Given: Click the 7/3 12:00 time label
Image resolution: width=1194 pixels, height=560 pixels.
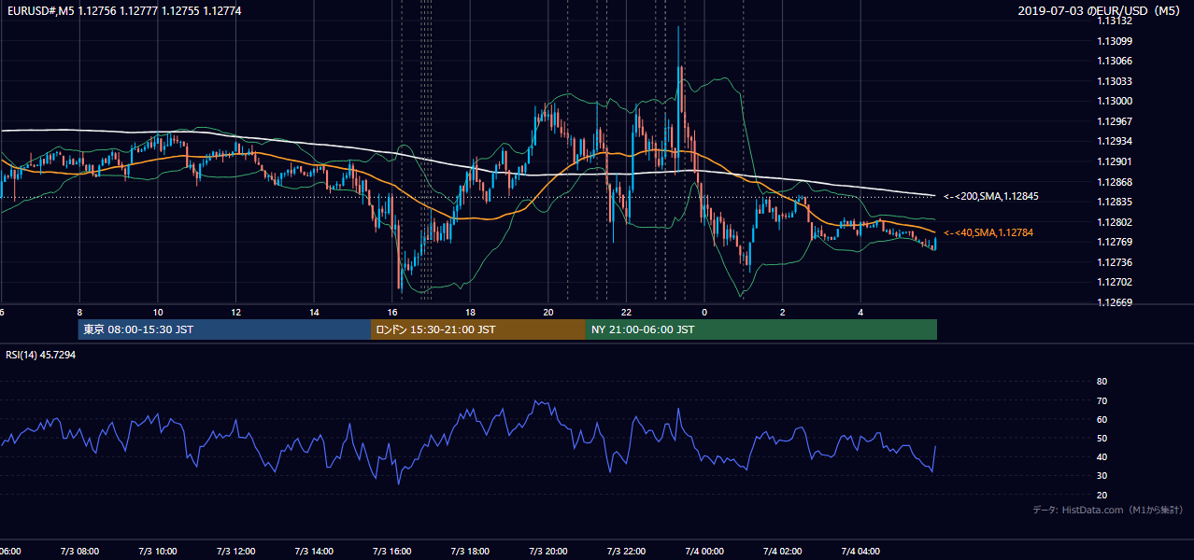Looking at the screenshot, I should 235,552.
